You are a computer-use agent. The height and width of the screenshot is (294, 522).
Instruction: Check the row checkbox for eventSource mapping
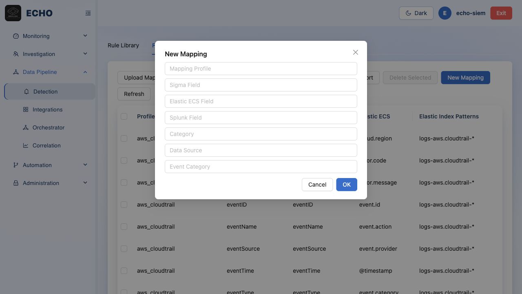tap(124, 249)
